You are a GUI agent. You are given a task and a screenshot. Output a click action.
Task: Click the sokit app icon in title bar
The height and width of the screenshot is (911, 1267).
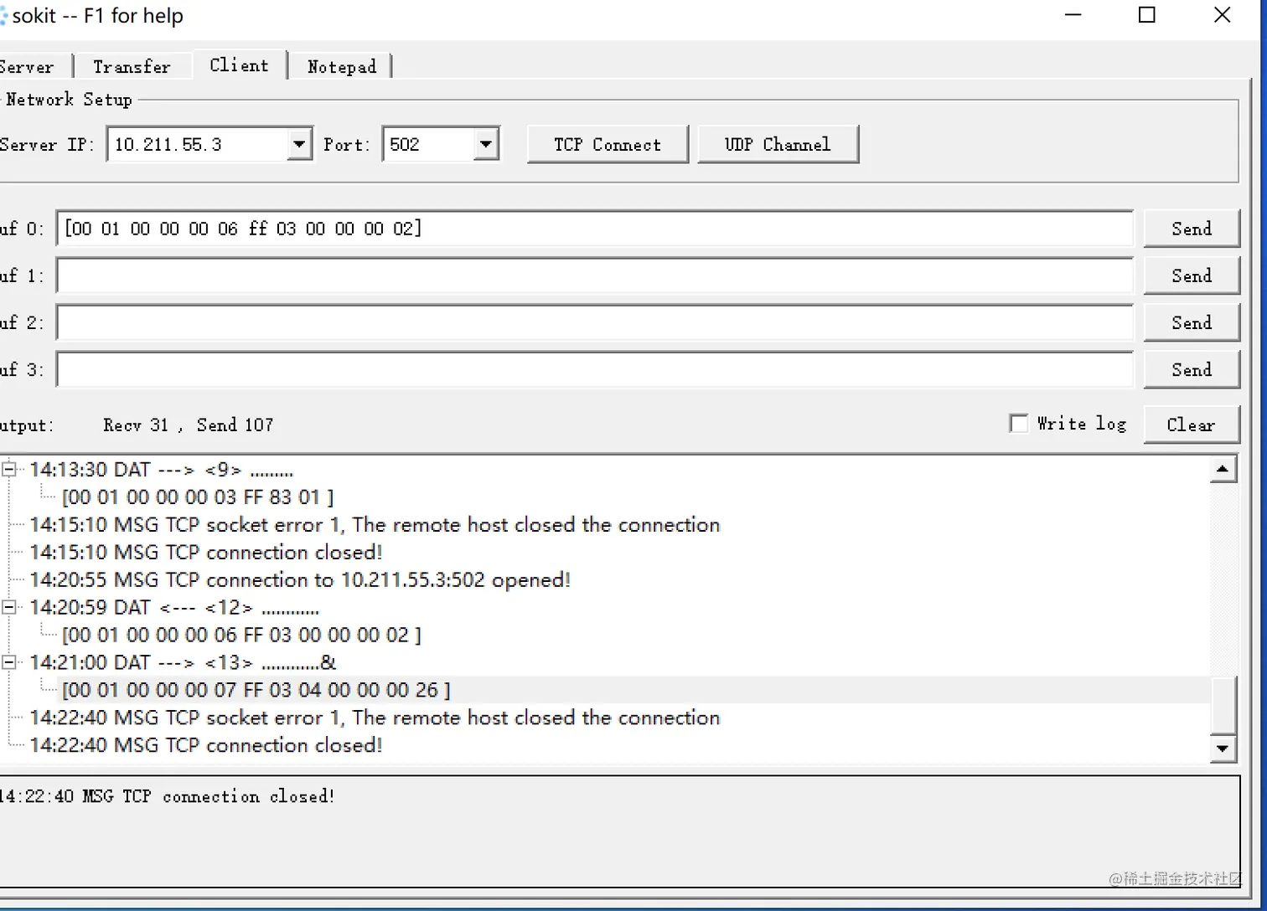click(3, 16)
